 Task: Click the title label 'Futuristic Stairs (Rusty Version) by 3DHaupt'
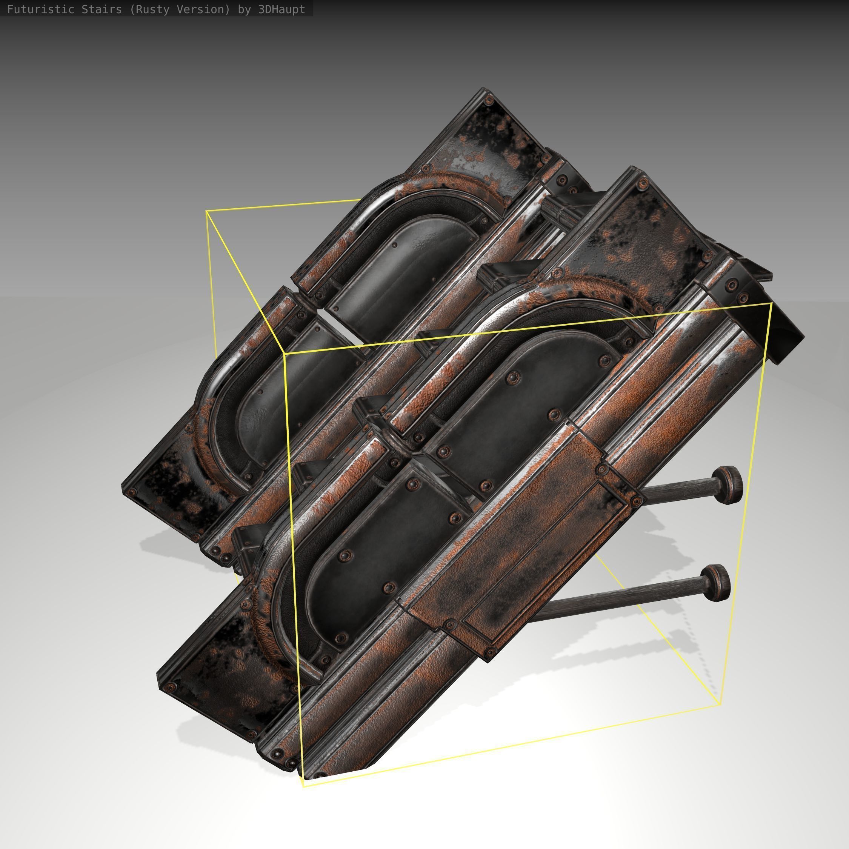click(x=156, y=10)
